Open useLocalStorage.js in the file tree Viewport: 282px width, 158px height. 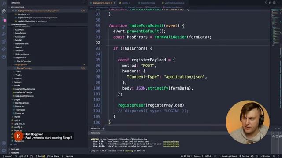[25, 96]
